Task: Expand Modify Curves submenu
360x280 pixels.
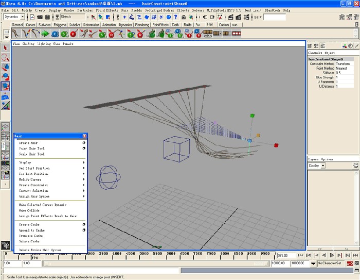Action: (x=50, y=179)
